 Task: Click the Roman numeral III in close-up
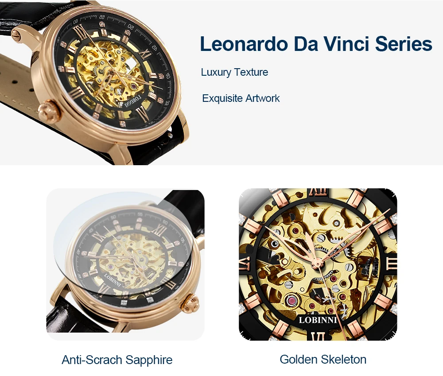pyautogui.click(x=392, y=264)
